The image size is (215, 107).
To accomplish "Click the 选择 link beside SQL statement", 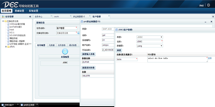I will [x=210, y=58].
